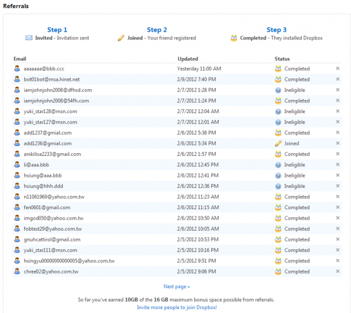This screenshot has height=313, width=351.
Task: Select email iamjohnjohn2008@54fh.com
Action: pyautogui.click(x=56, y=101)
